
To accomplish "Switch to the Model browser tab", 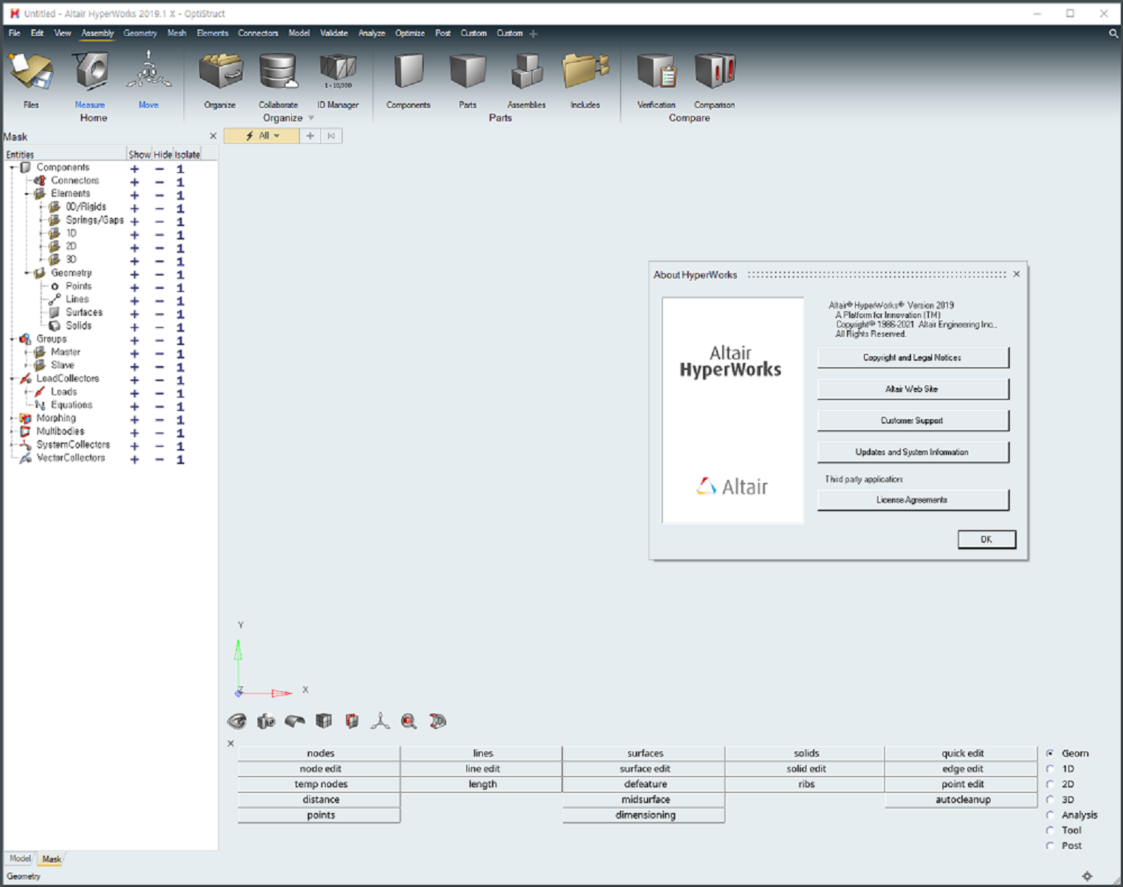I will click(x=20, y=859).
